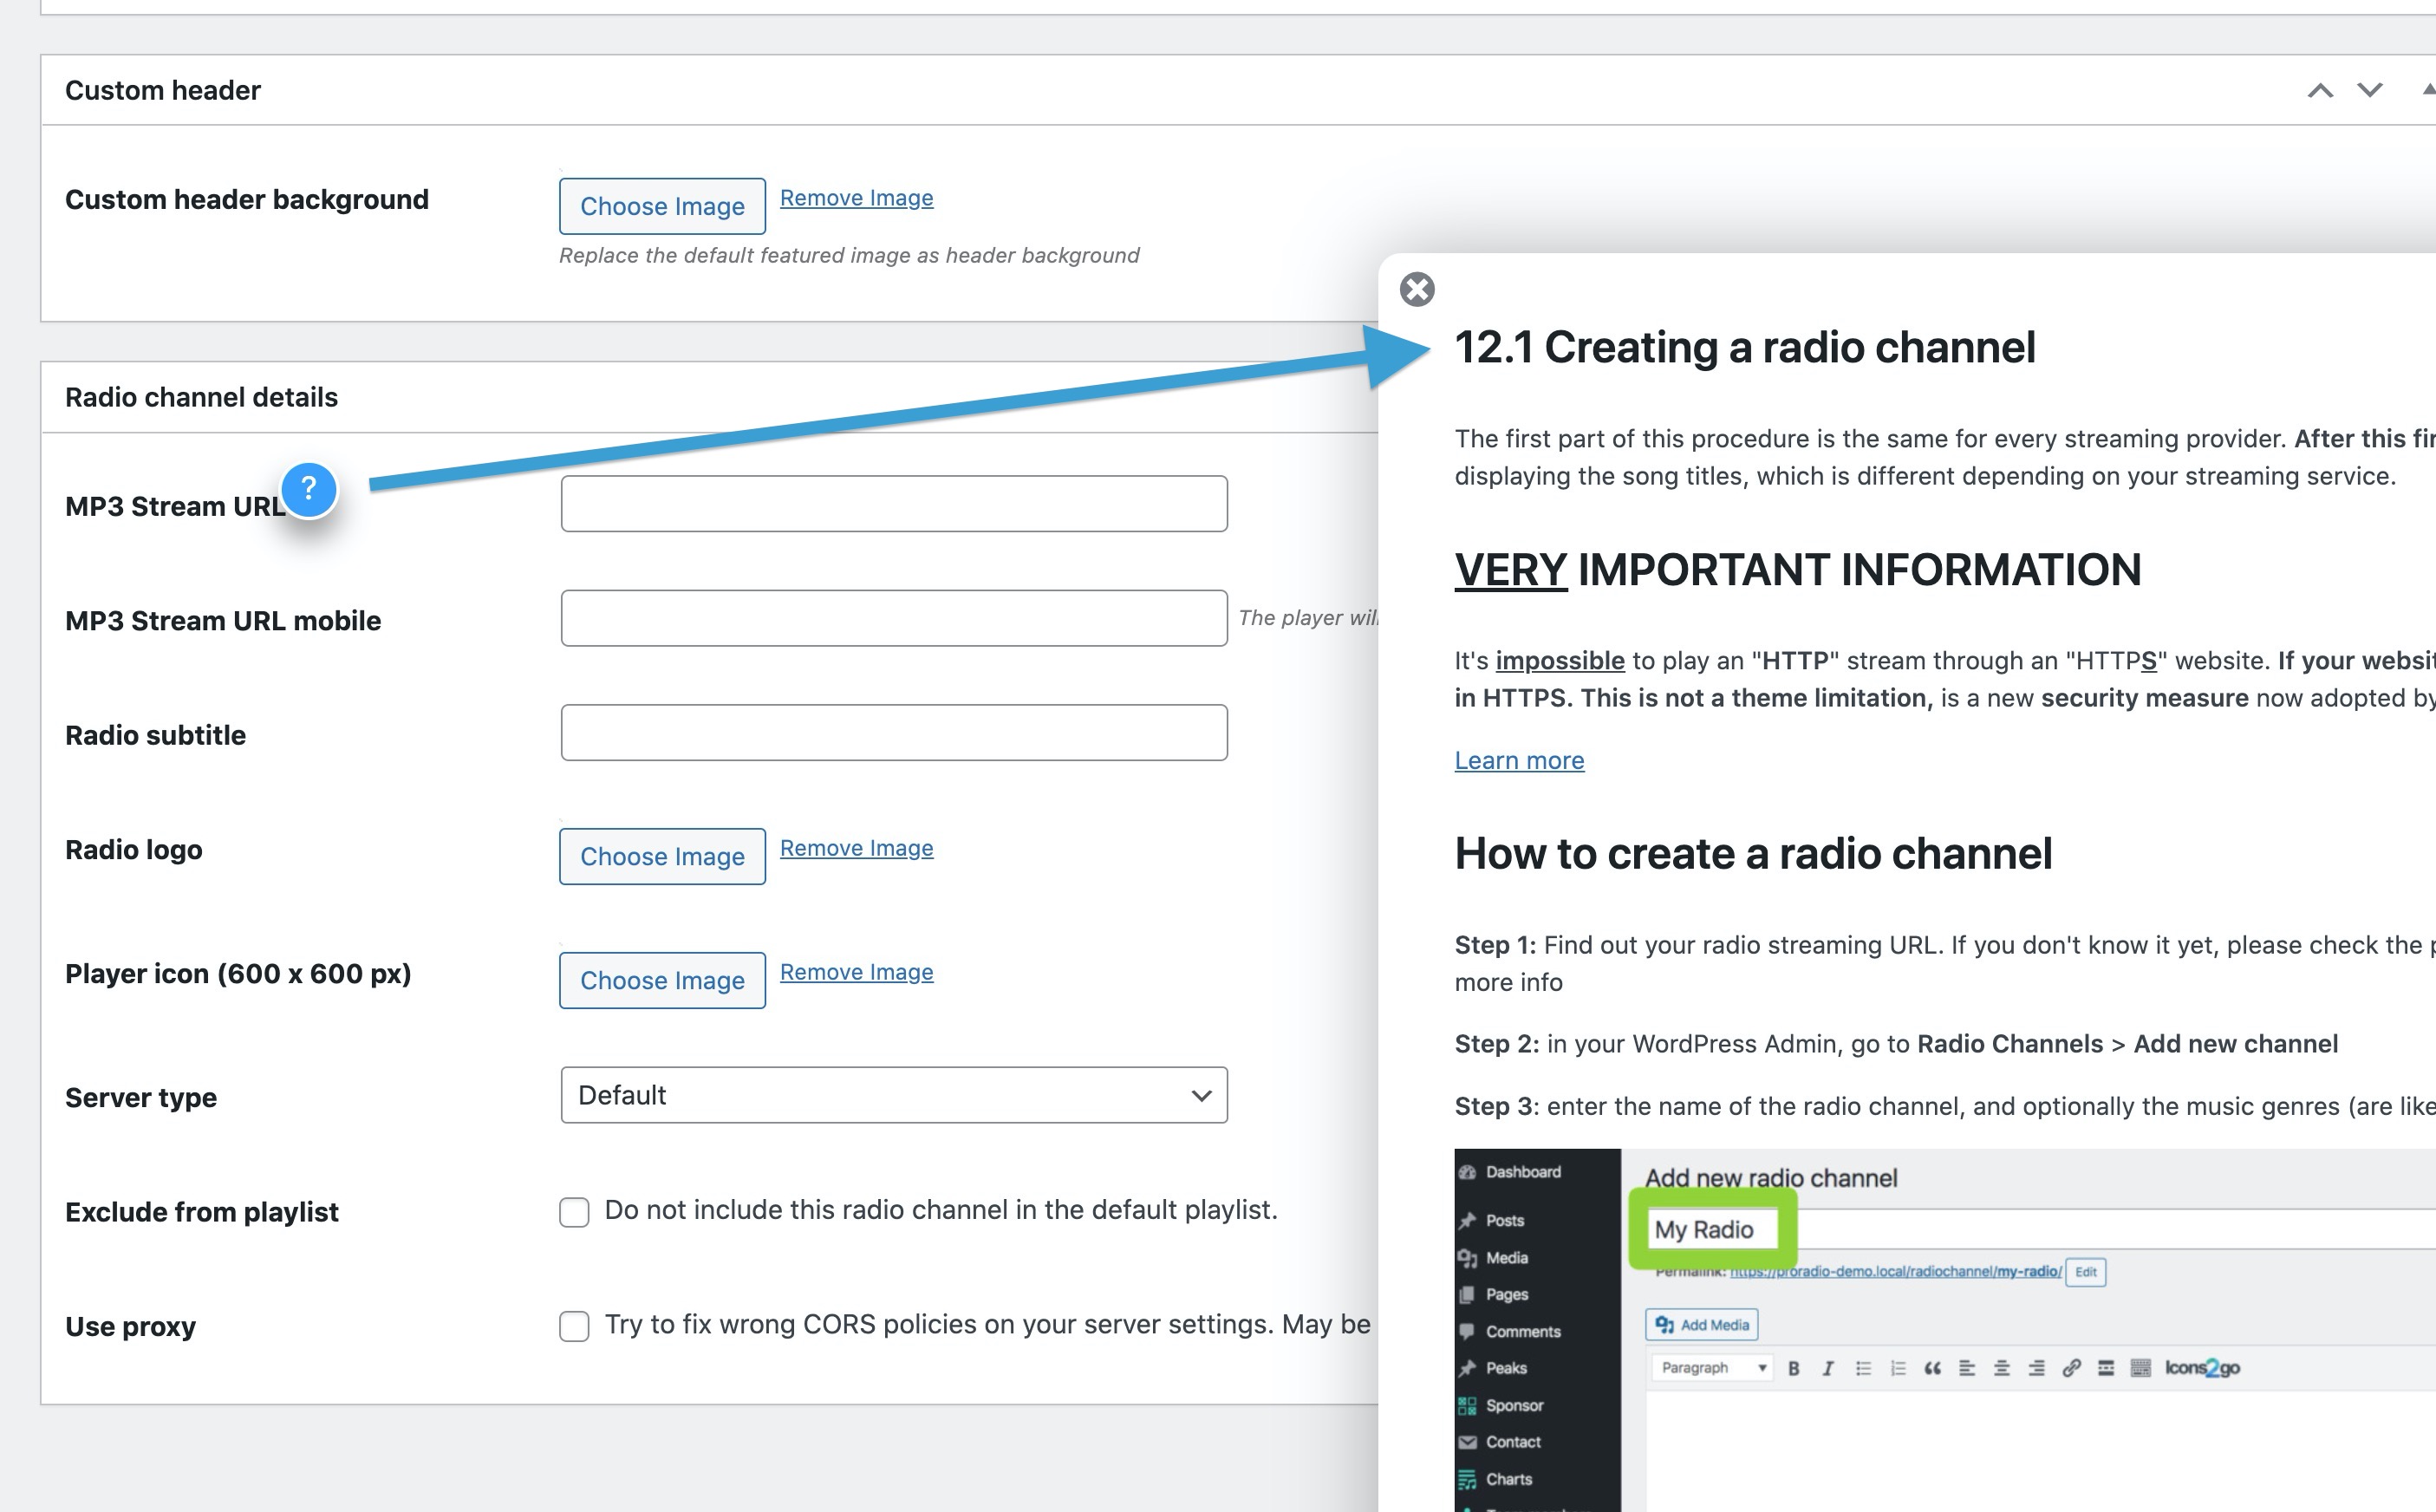
Task: Click the Learn more link
Action: 1518,760
